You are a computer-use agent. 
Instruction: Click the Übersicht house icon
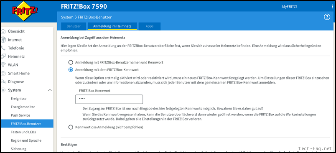click(x=3, y=31)
